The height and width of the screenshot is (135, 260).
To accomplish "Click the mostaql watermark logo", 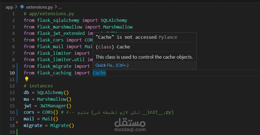I will coord(130,124).
